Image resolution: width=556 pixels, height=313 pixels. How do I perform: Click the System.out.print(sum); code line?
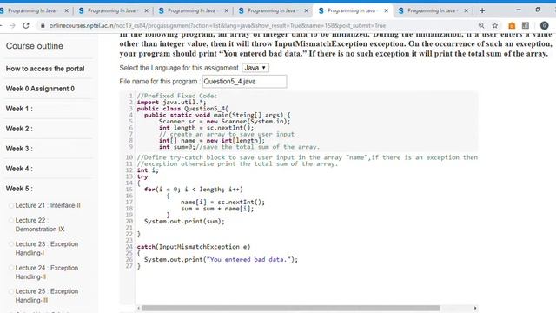tap(184, 221)
